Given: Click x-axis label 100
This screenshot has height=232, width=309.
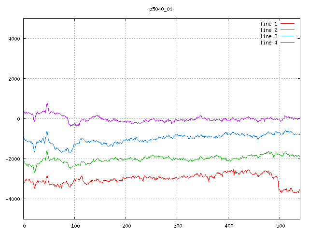Looking at the screenshot, I should point(75,226).
